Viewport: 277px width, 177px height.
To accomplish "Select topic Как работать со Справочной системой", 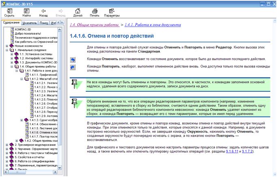I will point(36,42).
